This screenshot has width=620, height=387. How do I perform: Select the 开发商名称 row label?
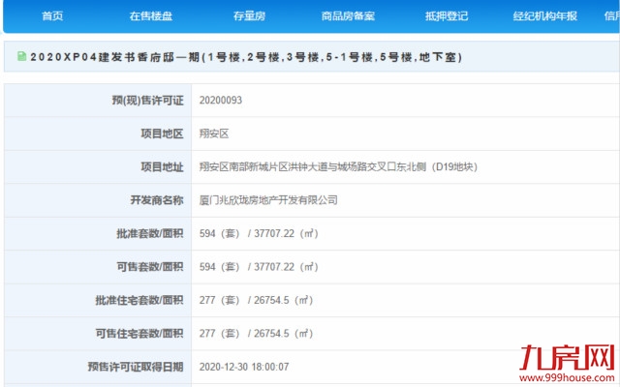[157, 200]
